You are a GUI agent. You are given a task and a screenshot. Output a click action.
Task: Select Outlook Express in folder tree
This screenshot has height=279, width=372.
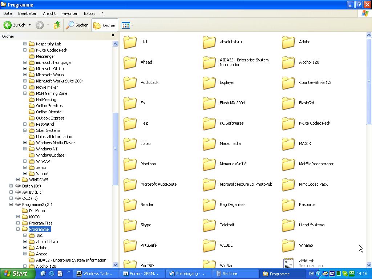point(50,118)
